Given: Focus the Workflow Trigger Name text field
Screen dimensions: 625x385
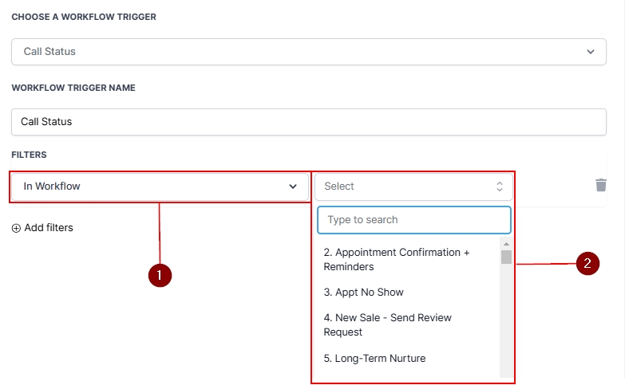Looking at the screenshot, I should tap(308, 122).
